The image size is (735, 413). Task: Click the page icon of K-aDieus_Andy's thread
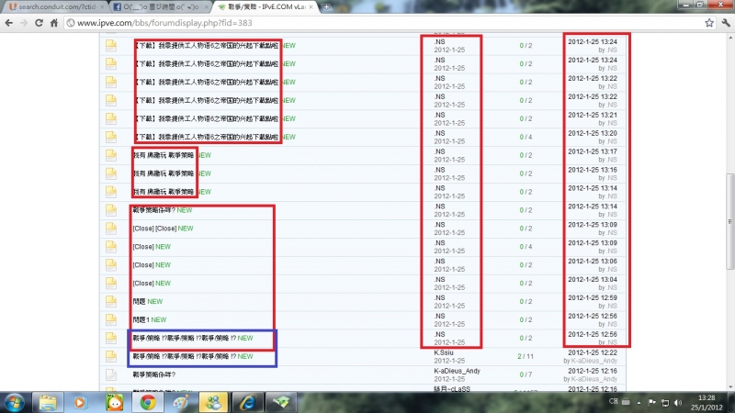click(111, 374)
